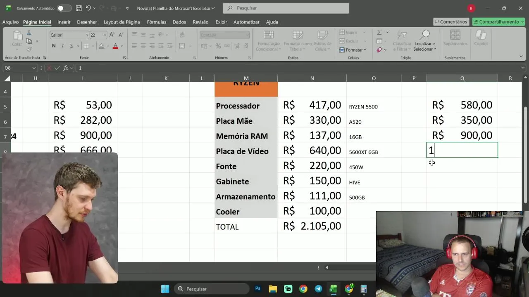Open Localizar e Selecionar menu
This screenshot has width=529, height=297.
425,40
